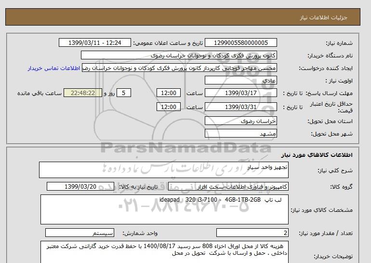This screenshot has width=371, height=263.
Task: Select the priority field showing عادی
Action: 240,80
